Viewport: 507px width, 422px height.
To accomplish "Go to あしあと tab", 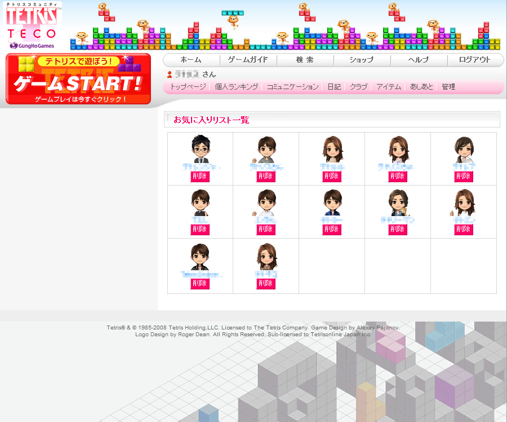I will pyautogui.click(x=421, y=87).
